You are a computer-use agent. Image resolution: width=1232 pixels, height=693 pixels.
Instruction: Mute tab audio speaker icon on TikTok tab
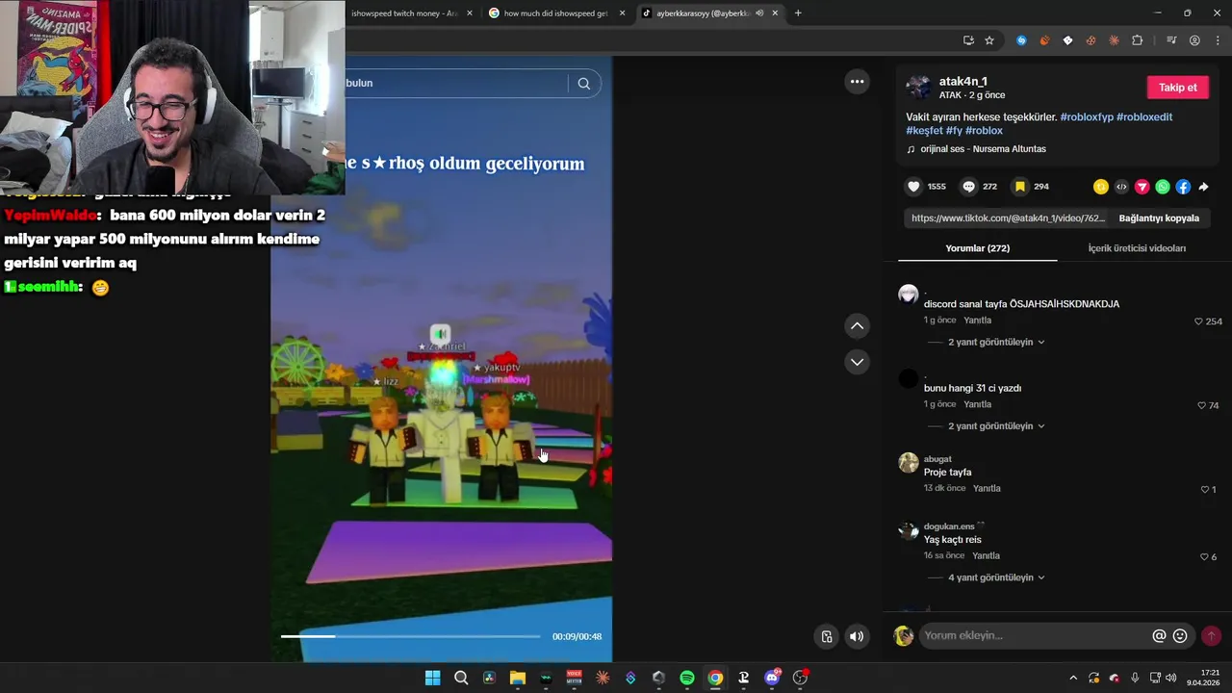759,13
